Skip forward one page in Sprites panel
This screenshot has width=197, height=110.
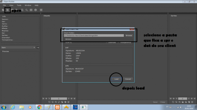[192, 99]
